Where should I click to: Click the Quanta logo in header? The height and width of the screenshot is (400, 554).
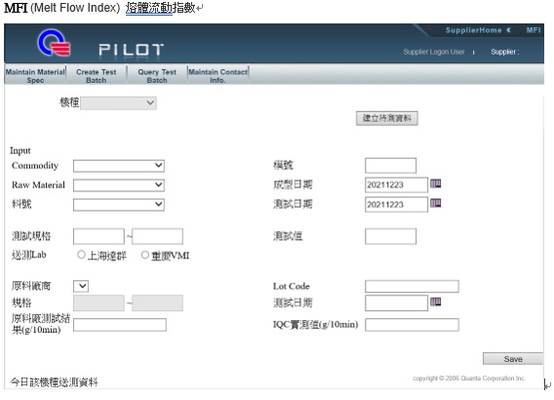click(54, 42)
